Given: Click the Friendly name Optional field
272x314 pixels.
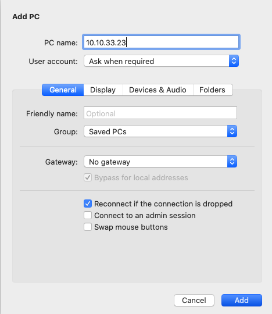Looking at the screenshot, I should click(x=160, y=113).
